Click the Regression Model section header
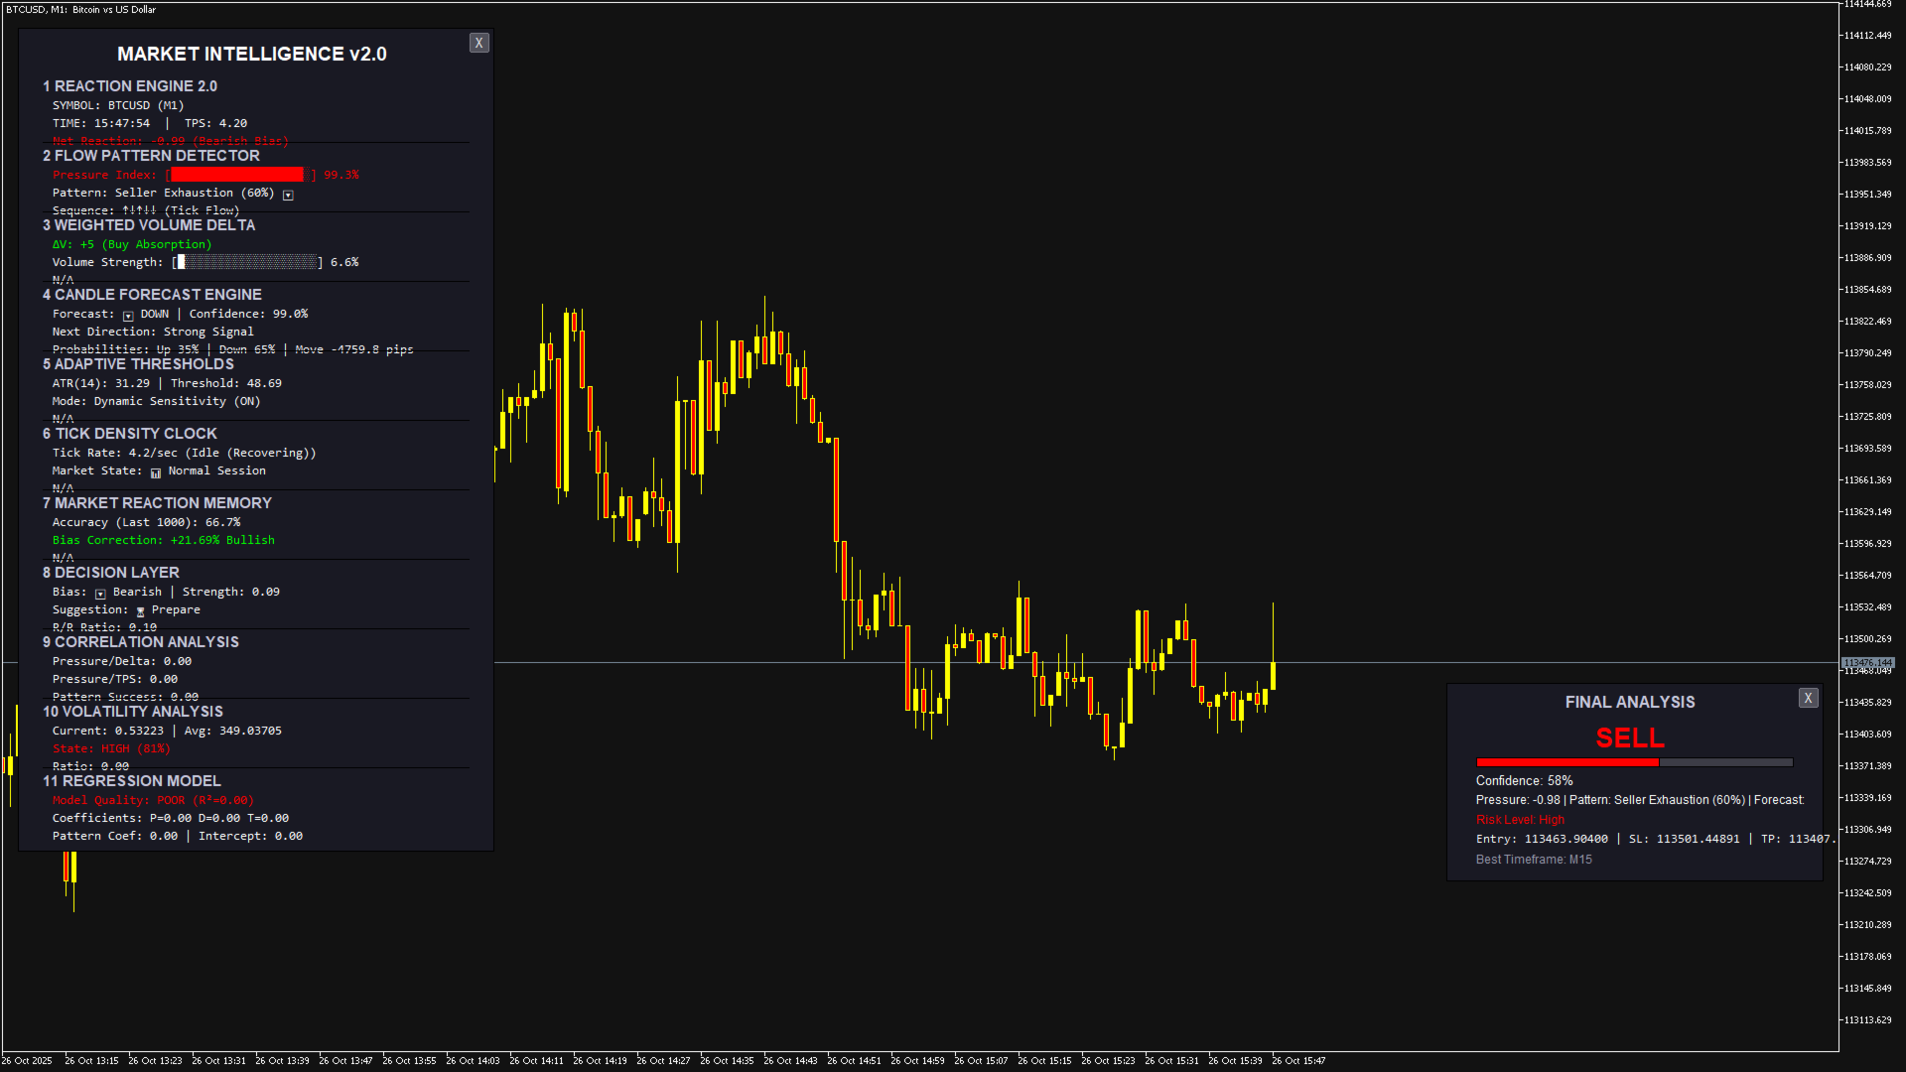The width and height of the screenshot is (1906, 1072). 132,781
